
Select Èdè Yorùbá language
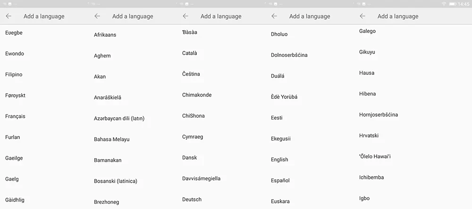click(x=284, y=97)
